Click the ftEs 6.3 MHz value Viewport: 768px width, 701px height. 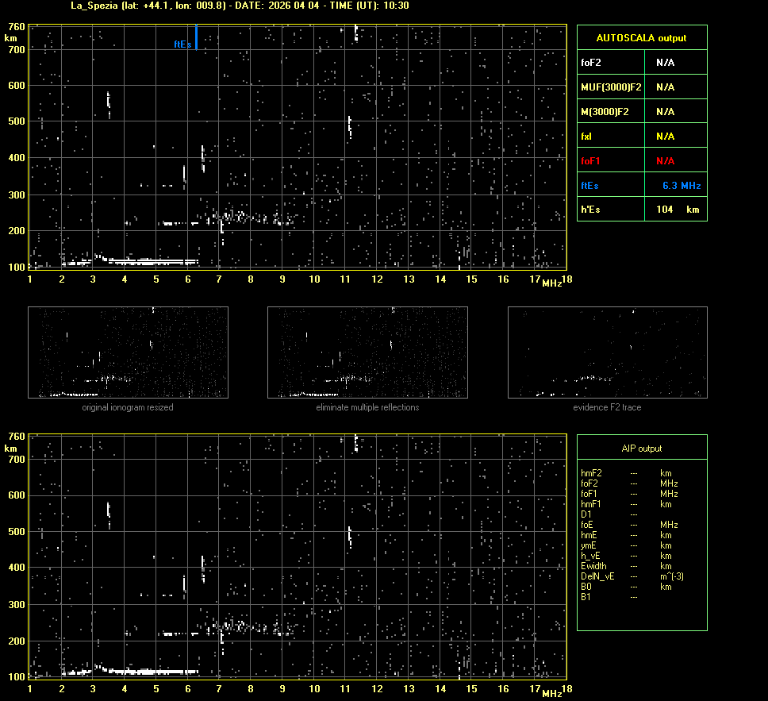(681, 186)
